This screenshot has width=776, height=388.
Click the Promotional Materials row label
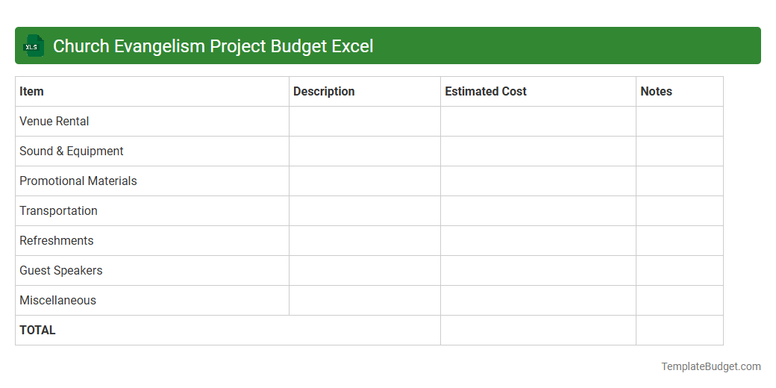(x=78, y=181)
